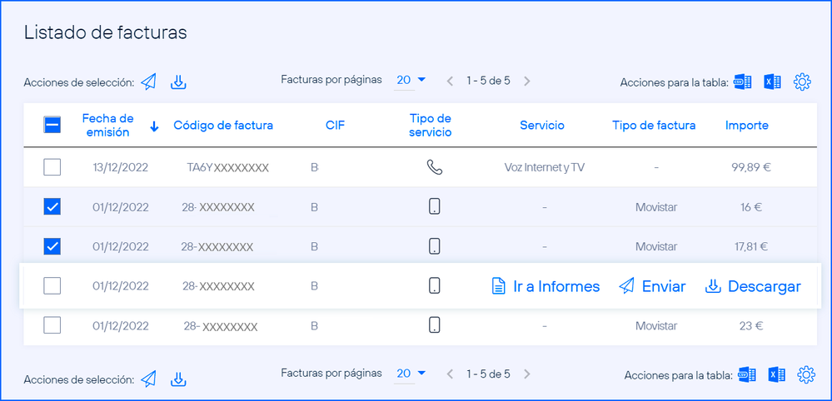Image resolution: width=832 pixels, height=401 pixels.
Task: Click the download selection icon above the table
Action: tap(177, 82)
